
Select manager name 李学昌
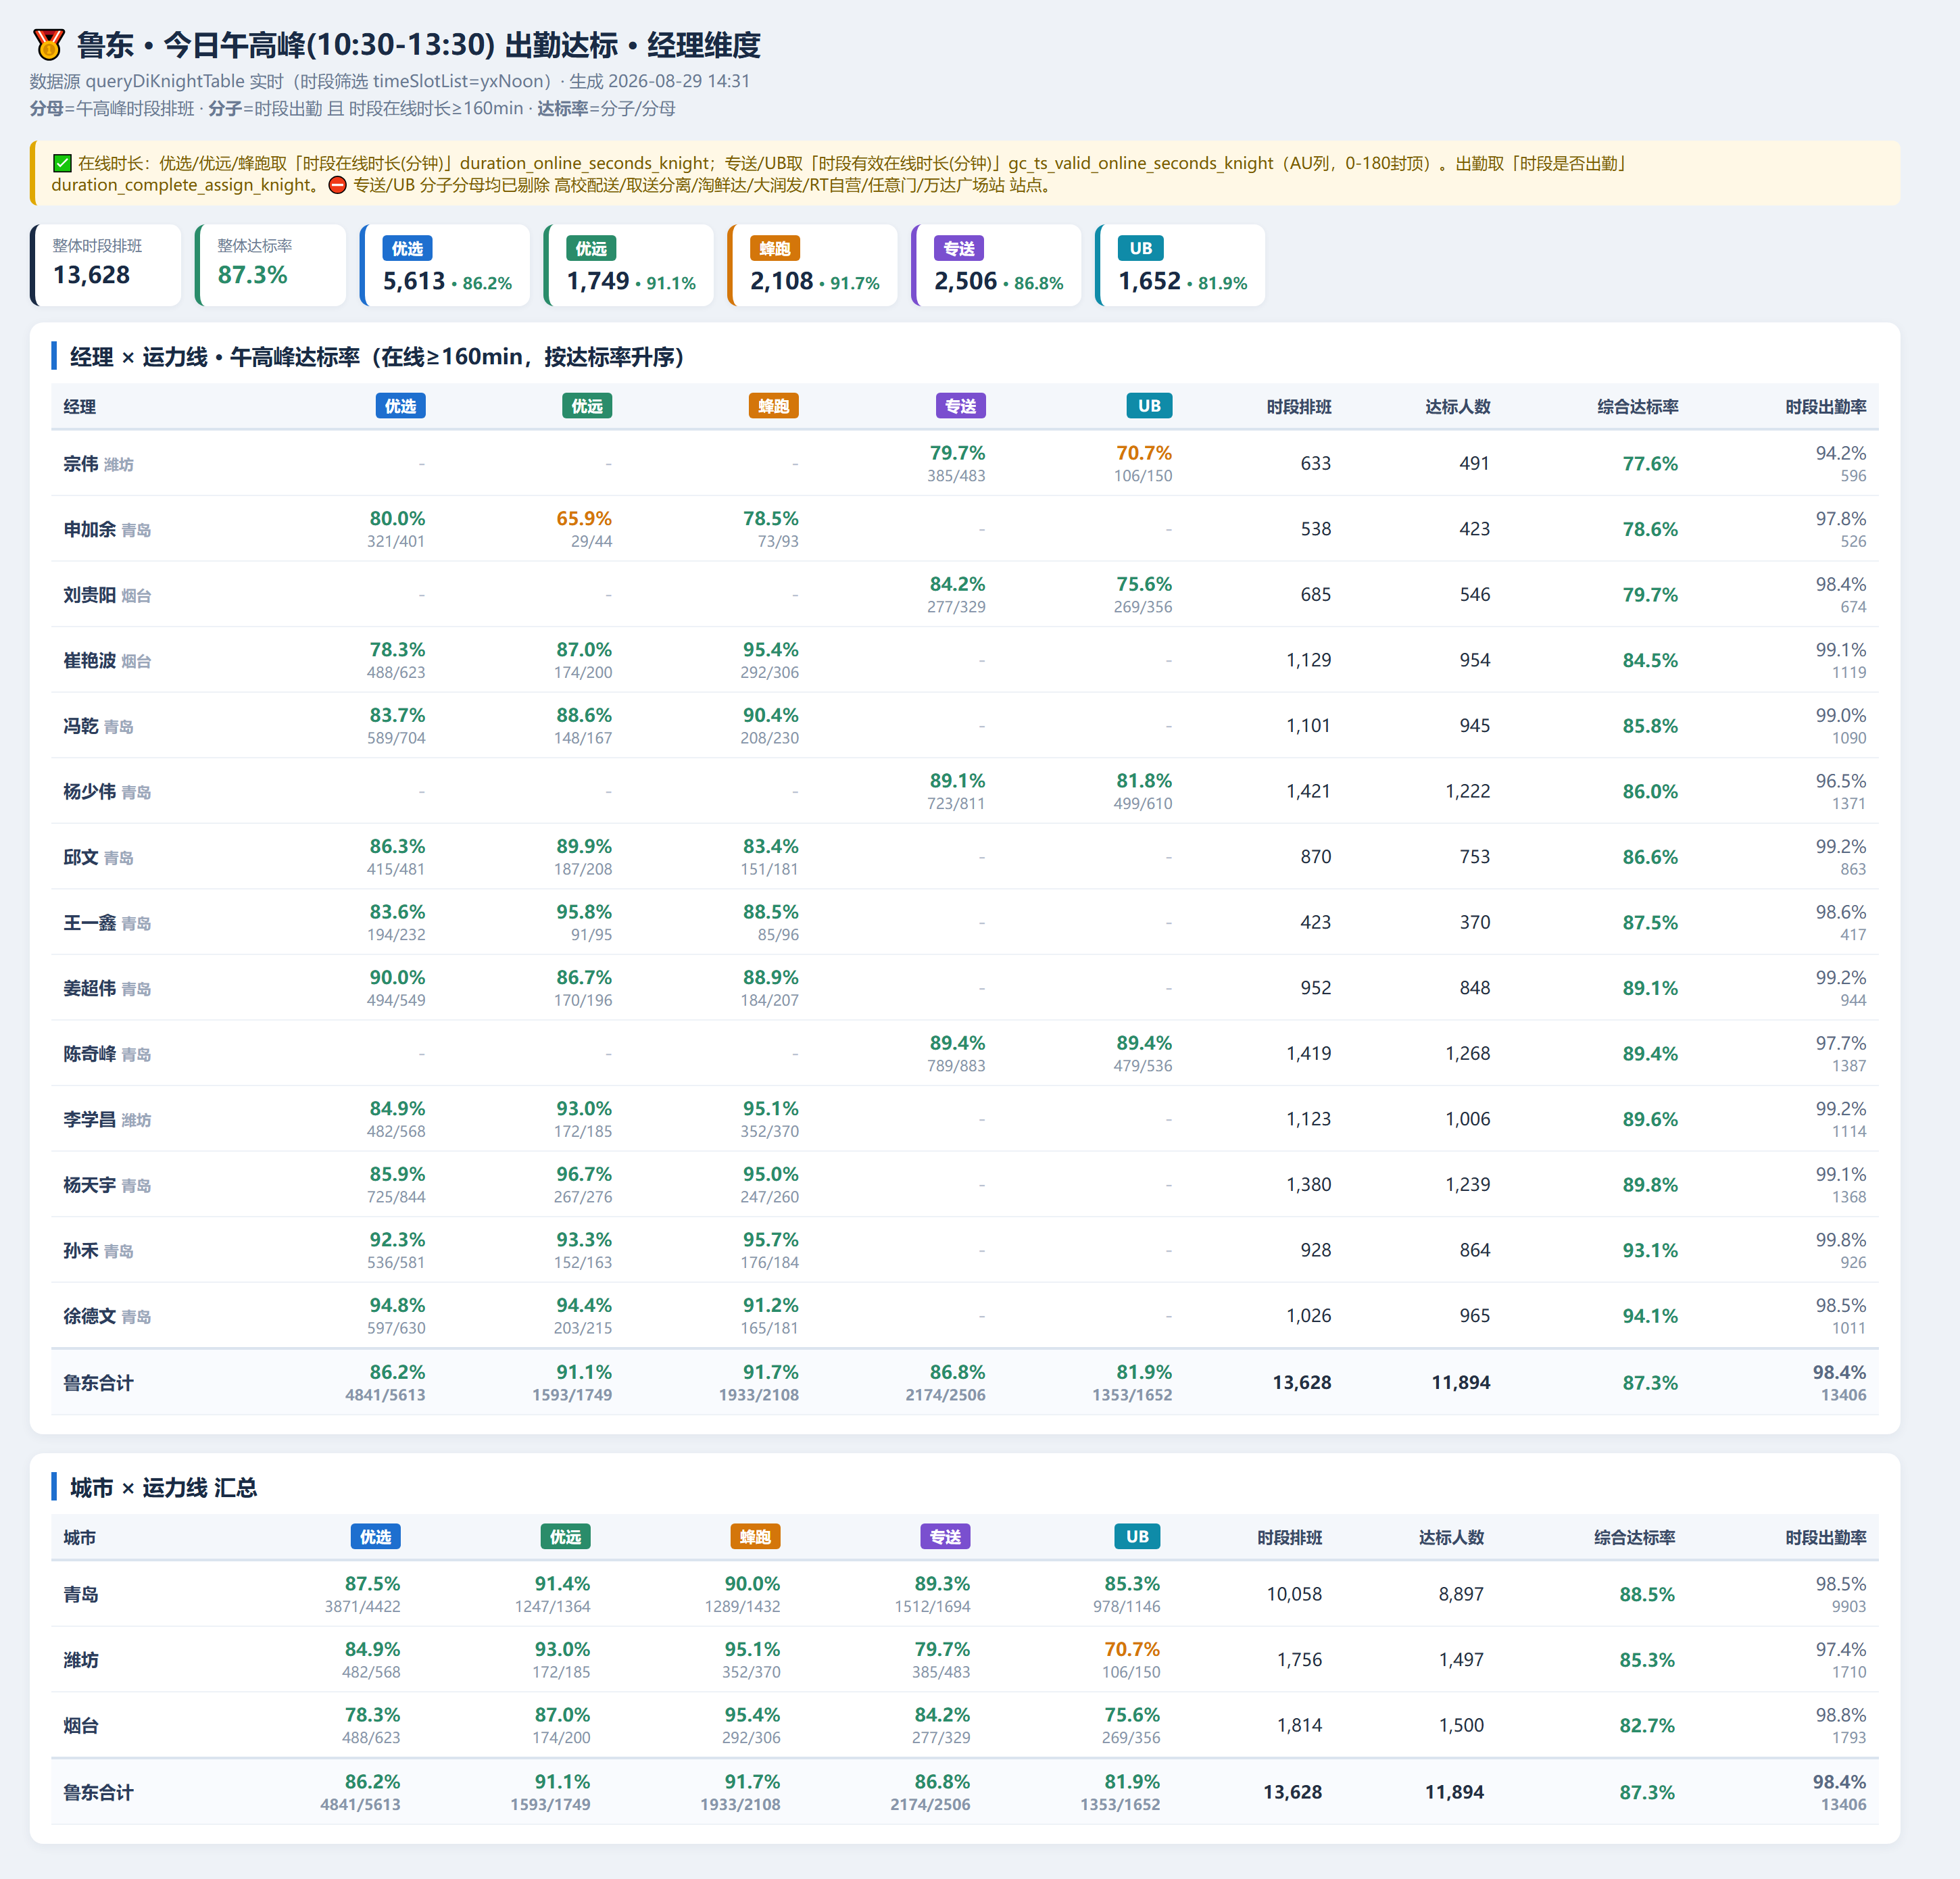(90, 1119)
